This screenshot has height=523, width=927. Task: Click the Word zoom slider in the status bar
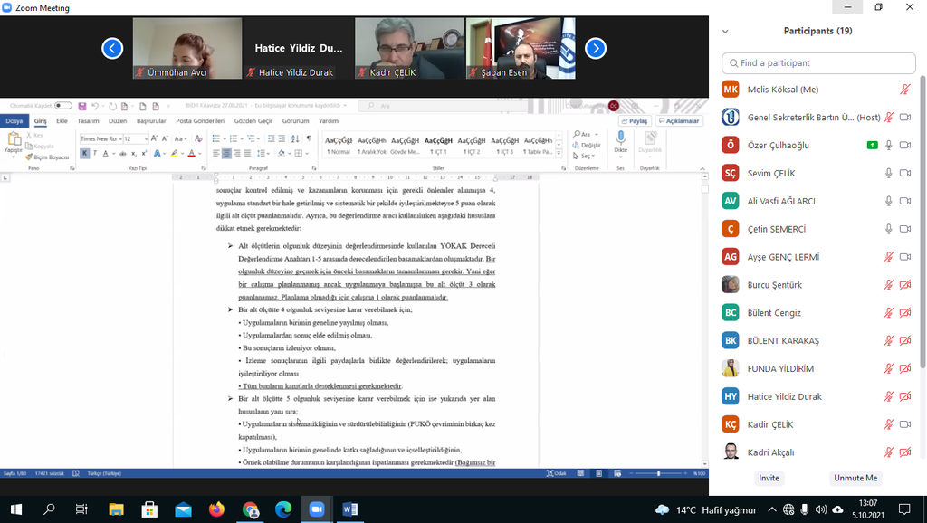point(659,473)
